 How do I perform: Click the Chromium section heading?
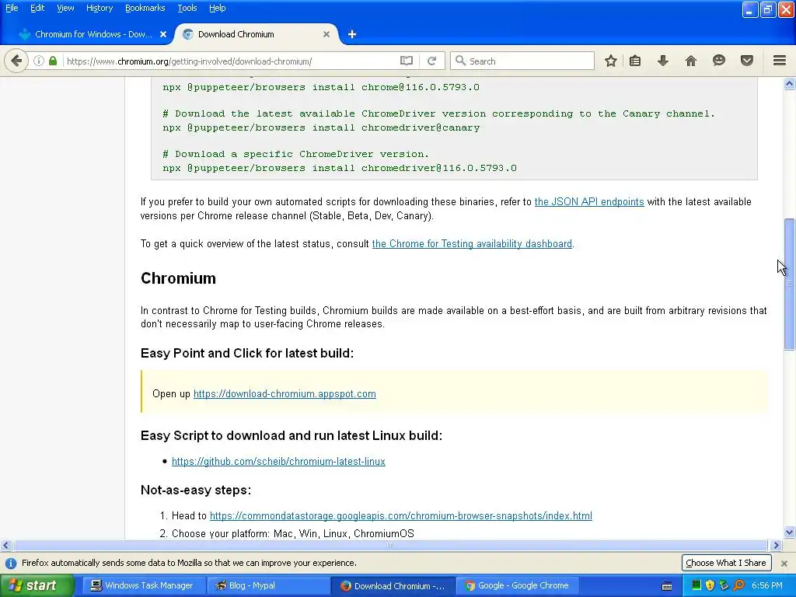click(178, 278)
